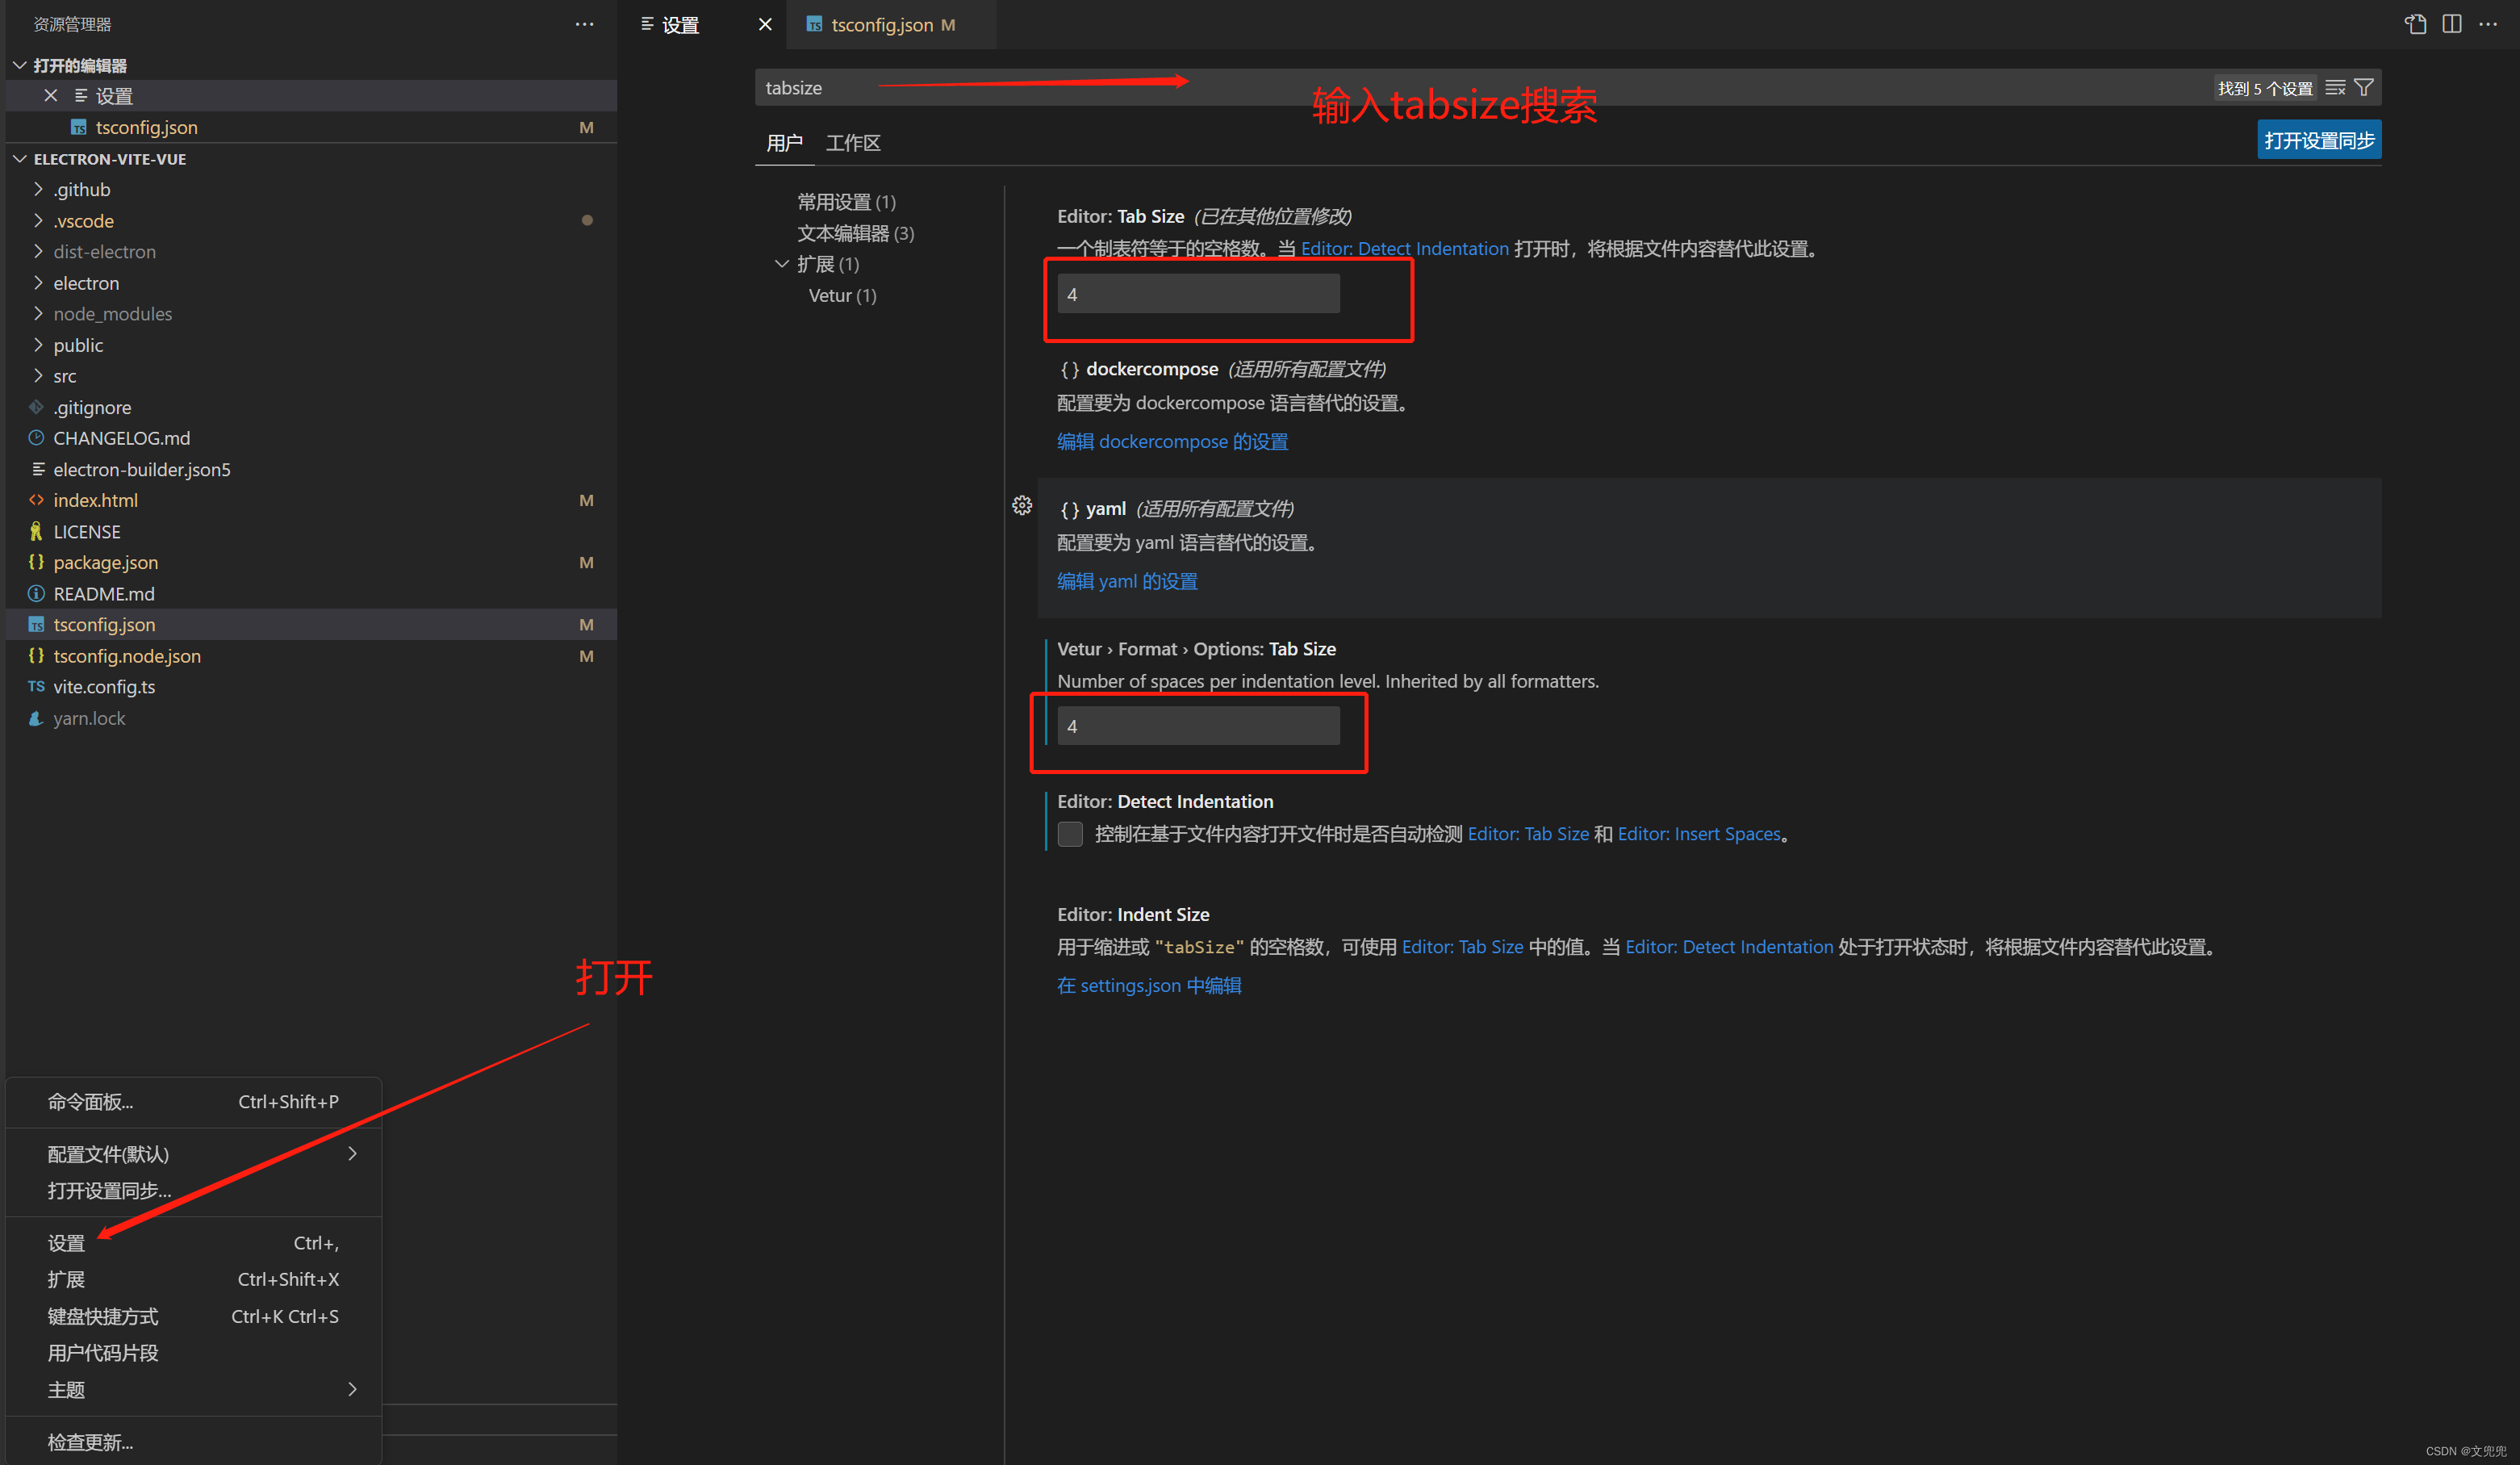This screenshot has height=1465, width=2520.
Task: Click the clear settings search icon
Action: 2335,88
